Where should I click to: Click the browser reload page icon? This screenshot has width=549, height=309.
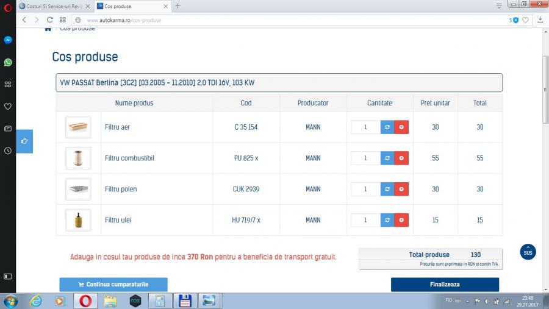[x=49, y=20]
